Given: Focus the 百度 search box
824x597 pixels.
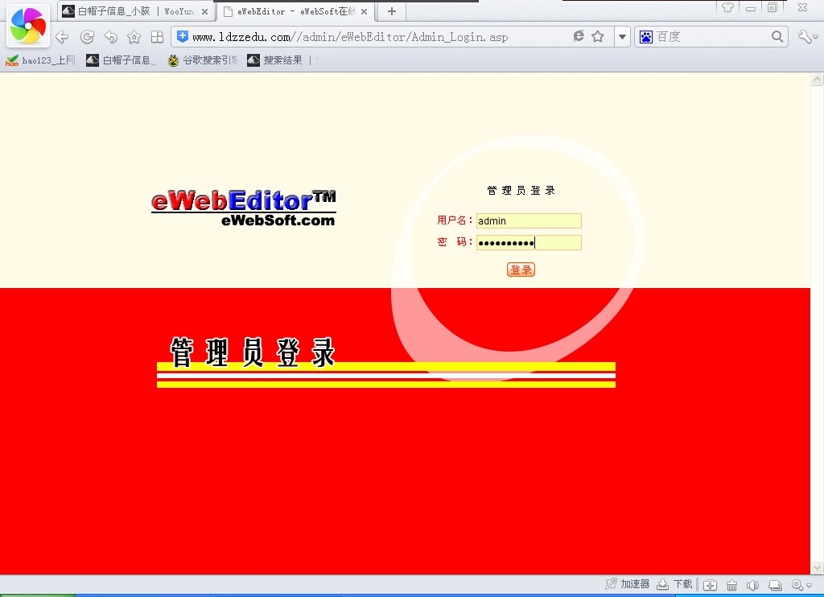Looking at the screenshot, I should (712, 37).
